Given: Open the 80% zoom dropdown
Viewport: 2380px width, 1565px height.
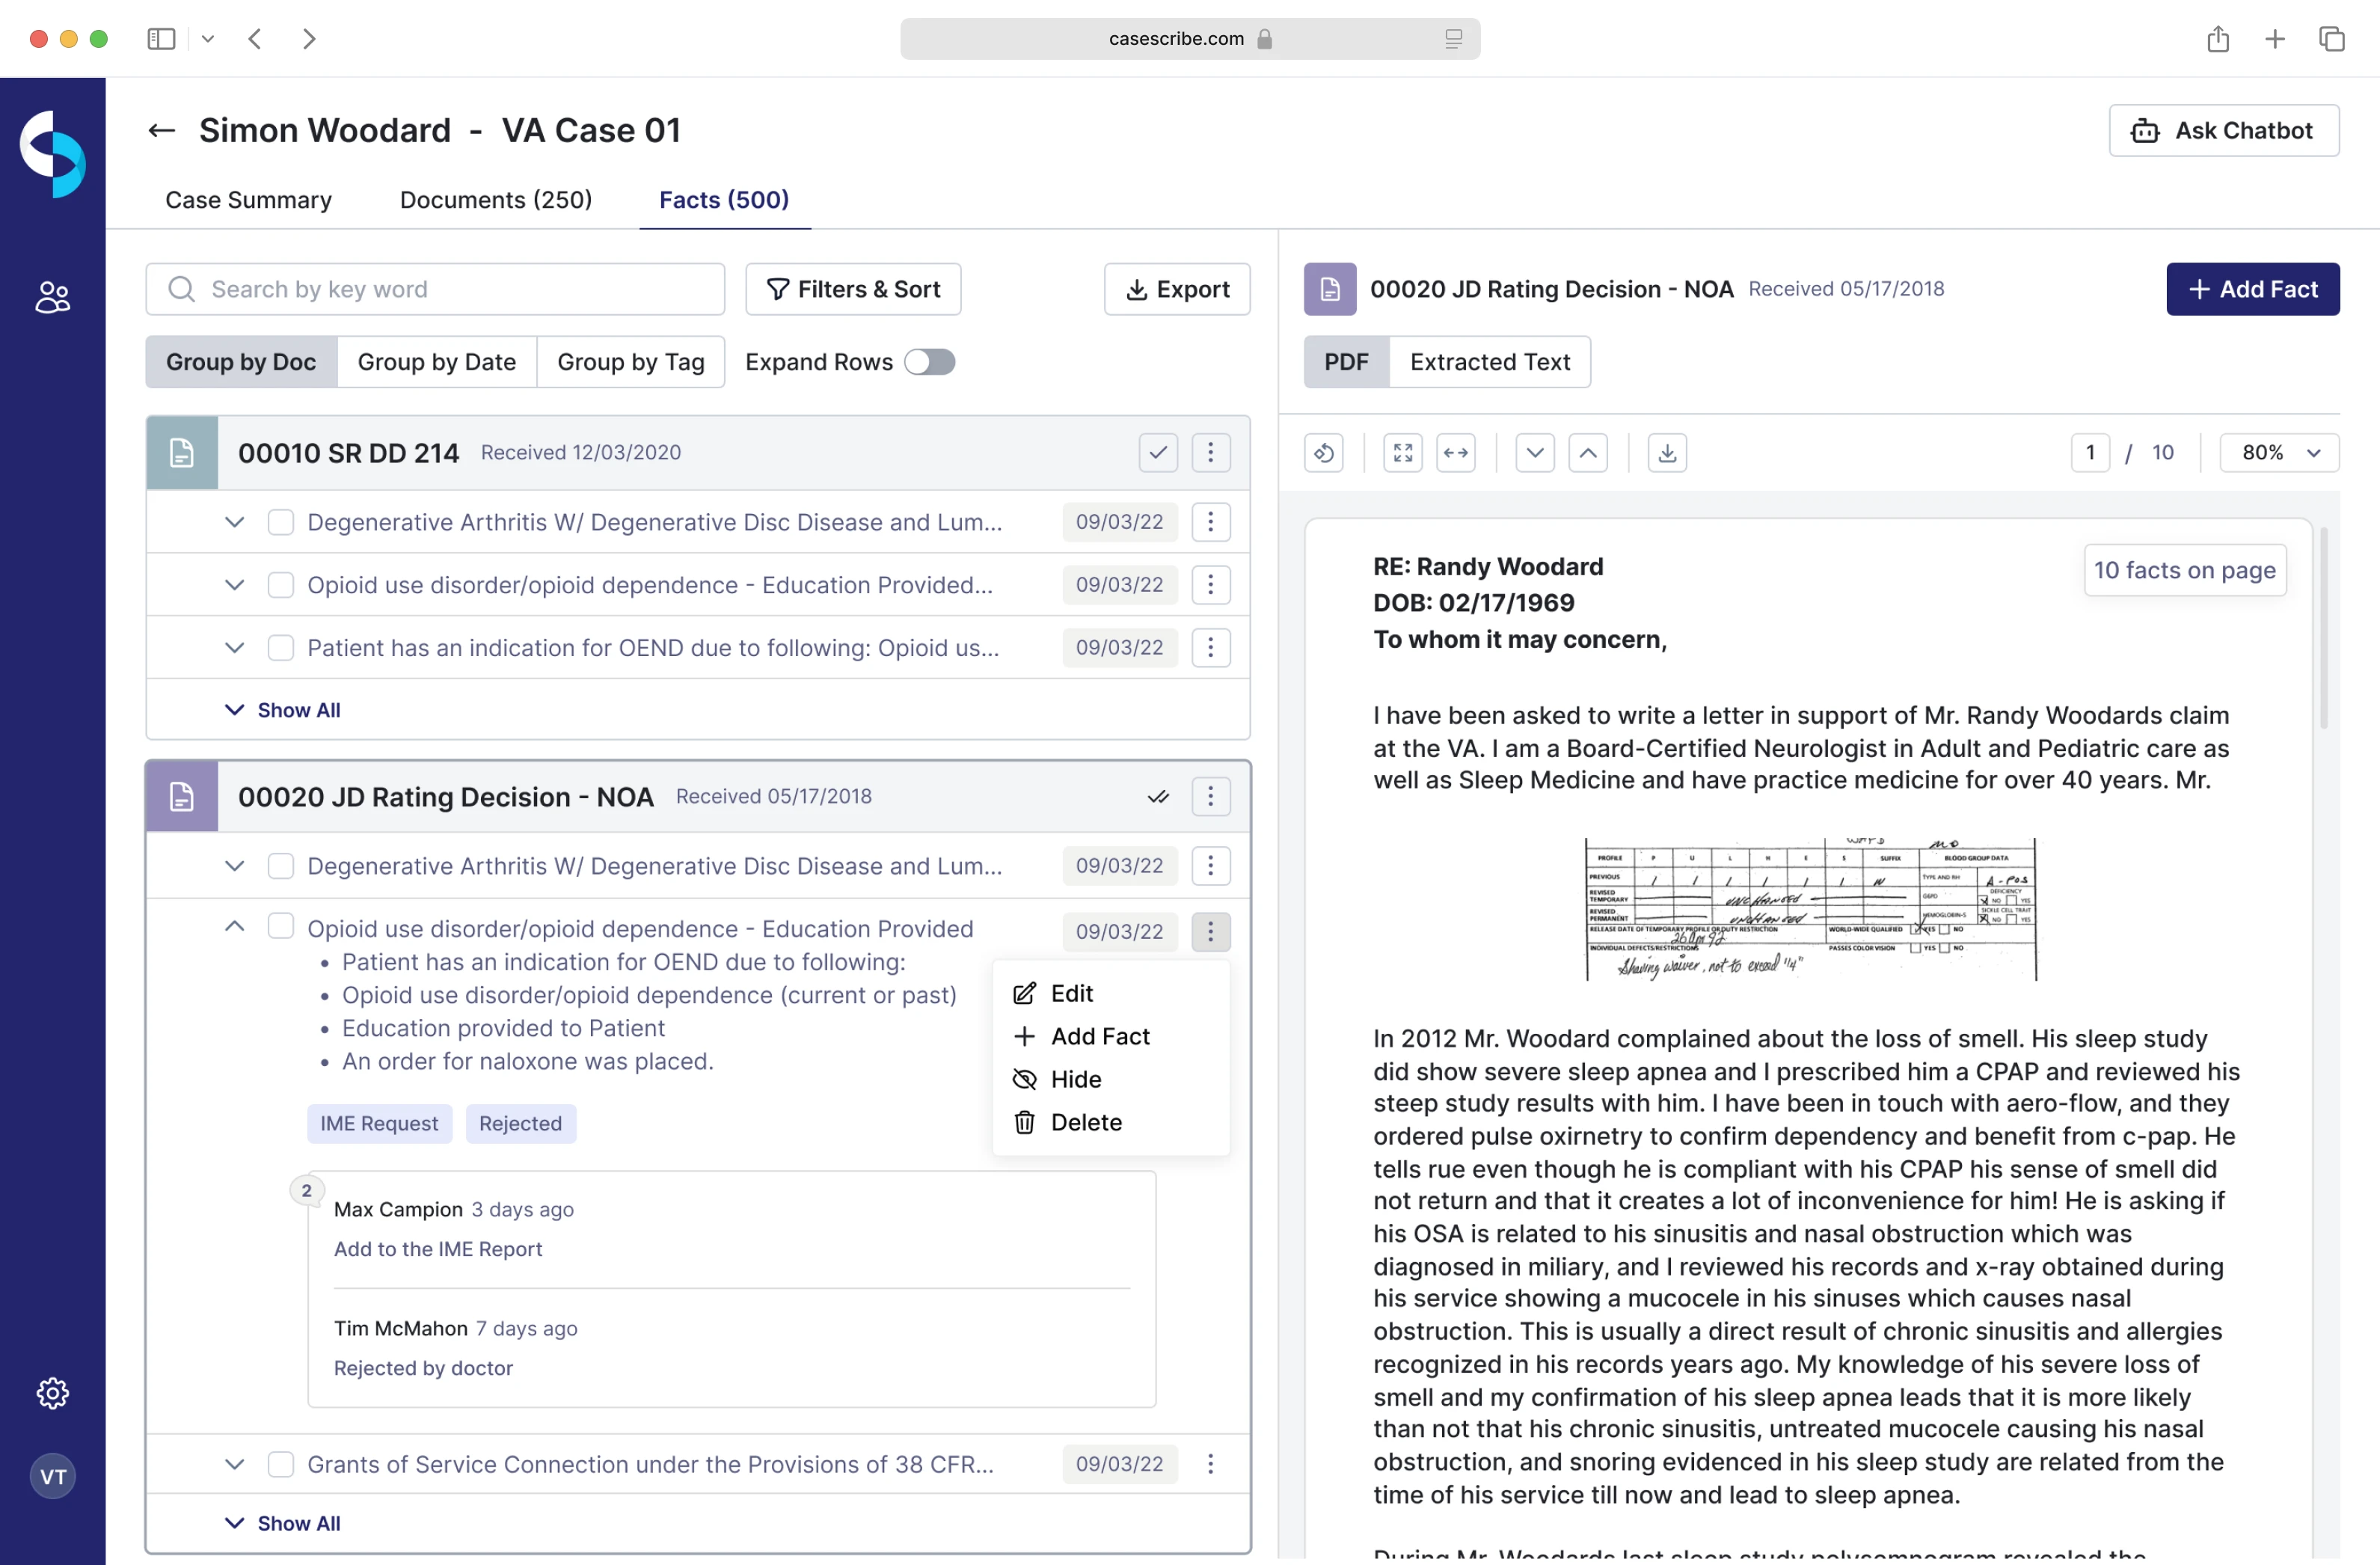Looking at the screenshot, I should (x=2279, y=453).
